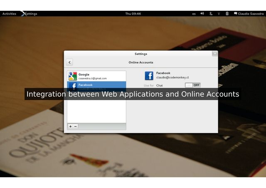Toggle the Facebook Chat switch on
The height and width of the screenshot is (188, 266).
pos(192,85)
